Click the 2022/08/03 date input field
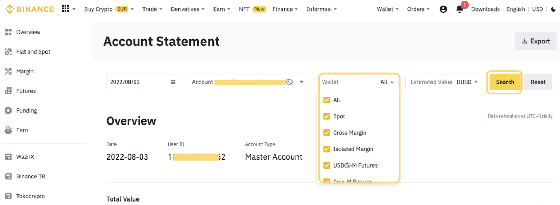 [x=138, y=82]
